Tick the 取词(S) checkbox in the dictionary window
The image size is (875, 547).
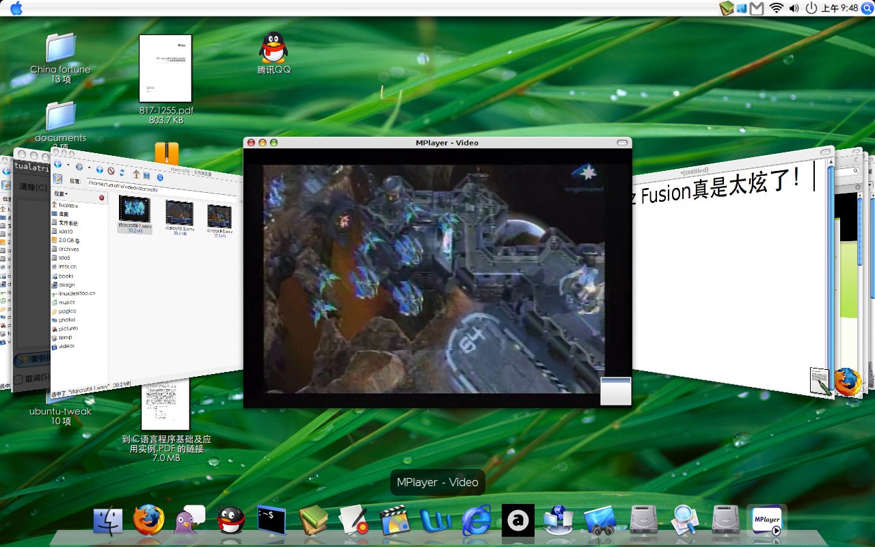coord(18,379)
